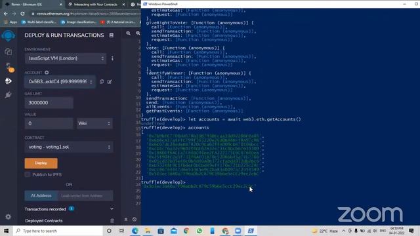Click the Value amount input field

coord(49,123)
